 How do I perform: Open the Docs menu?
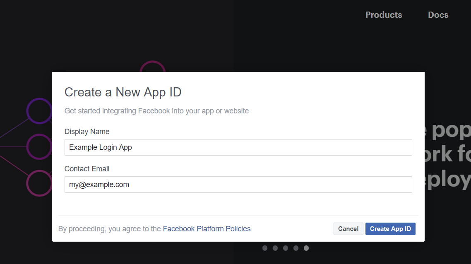(438, 15)
